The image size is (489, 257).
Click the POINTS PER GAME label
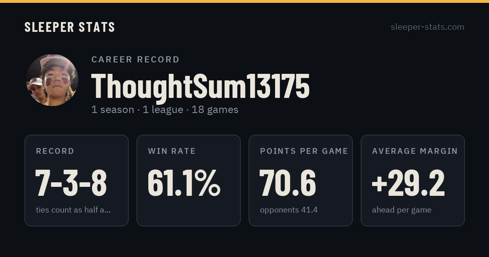tap(304, 151)
